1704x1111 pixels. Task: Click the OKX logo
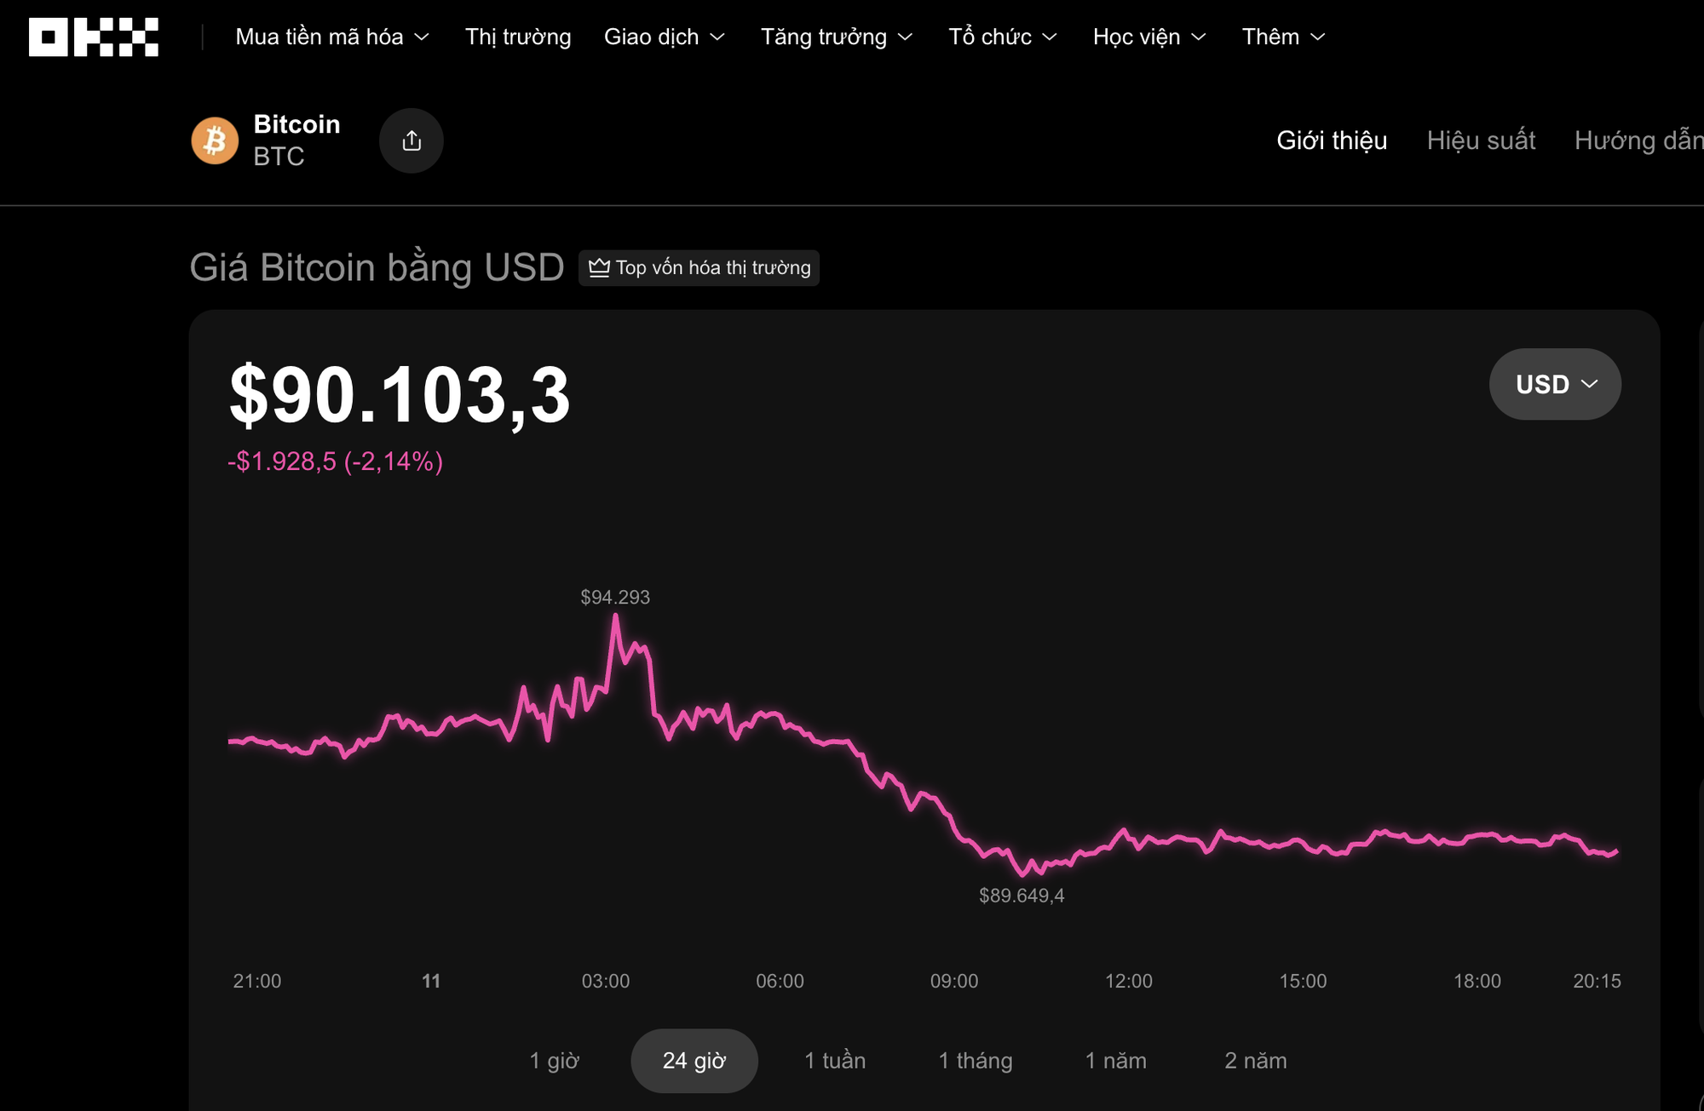(92, 36)
